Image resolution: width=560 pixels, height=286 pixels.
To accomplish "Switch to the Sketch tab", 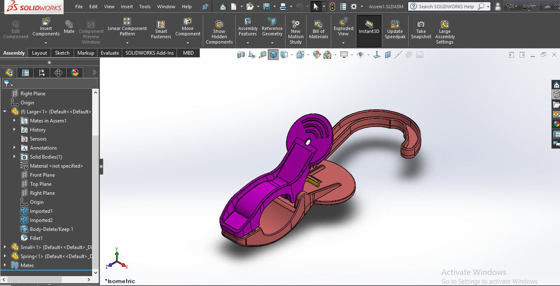I will (62, 53).
